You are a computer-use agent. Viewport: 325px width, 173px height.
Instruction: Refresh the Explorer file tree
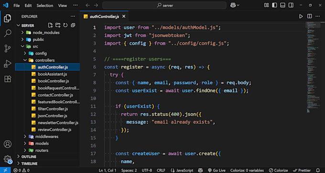(65, 25)
